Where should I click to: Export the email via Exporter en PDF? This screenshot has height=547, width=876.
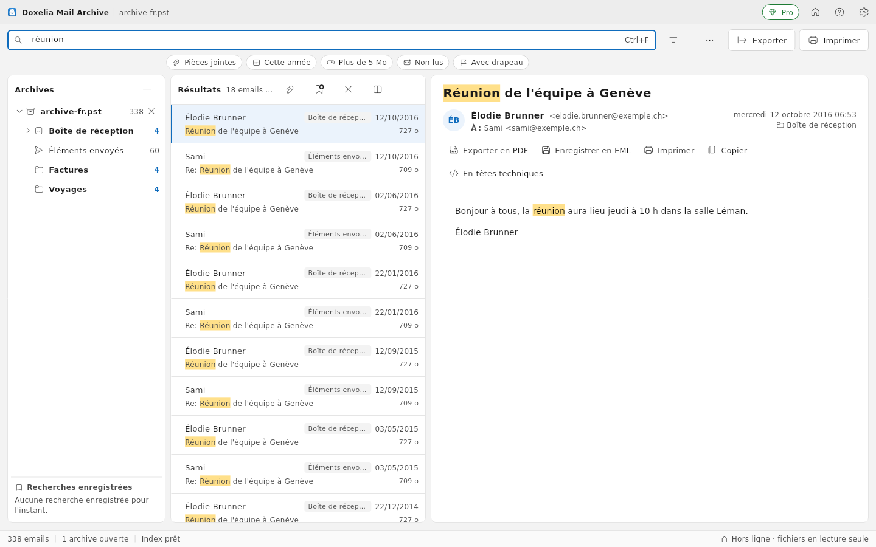tap(488, 150)
